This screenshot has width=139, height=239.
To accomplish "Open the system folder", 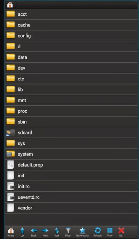I will coord(71,154).
